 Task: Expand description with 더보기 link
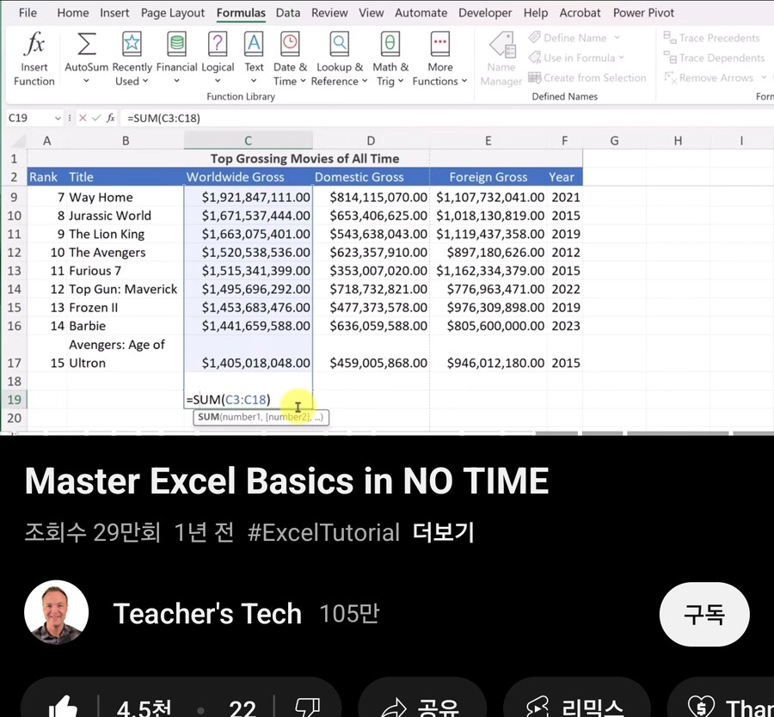443,532
